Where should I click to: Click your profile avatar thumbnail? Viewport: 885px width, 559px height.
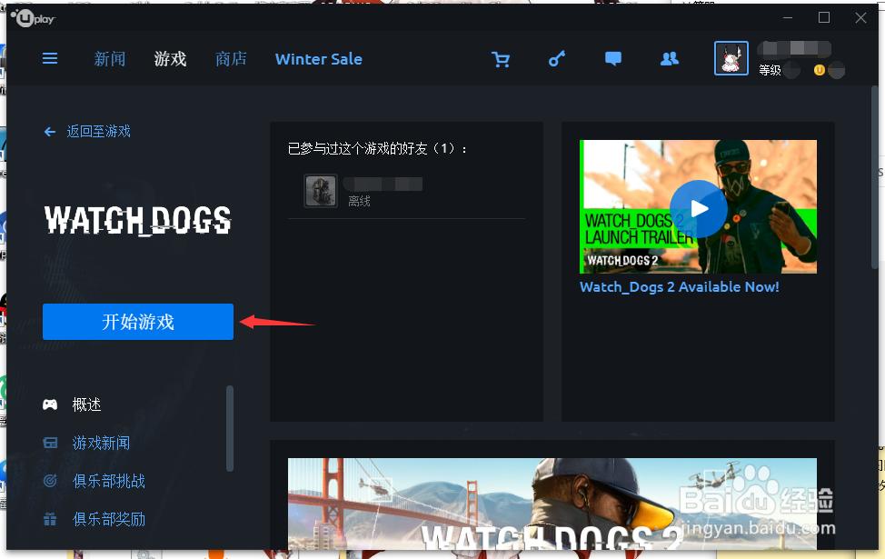click(731, 58)
